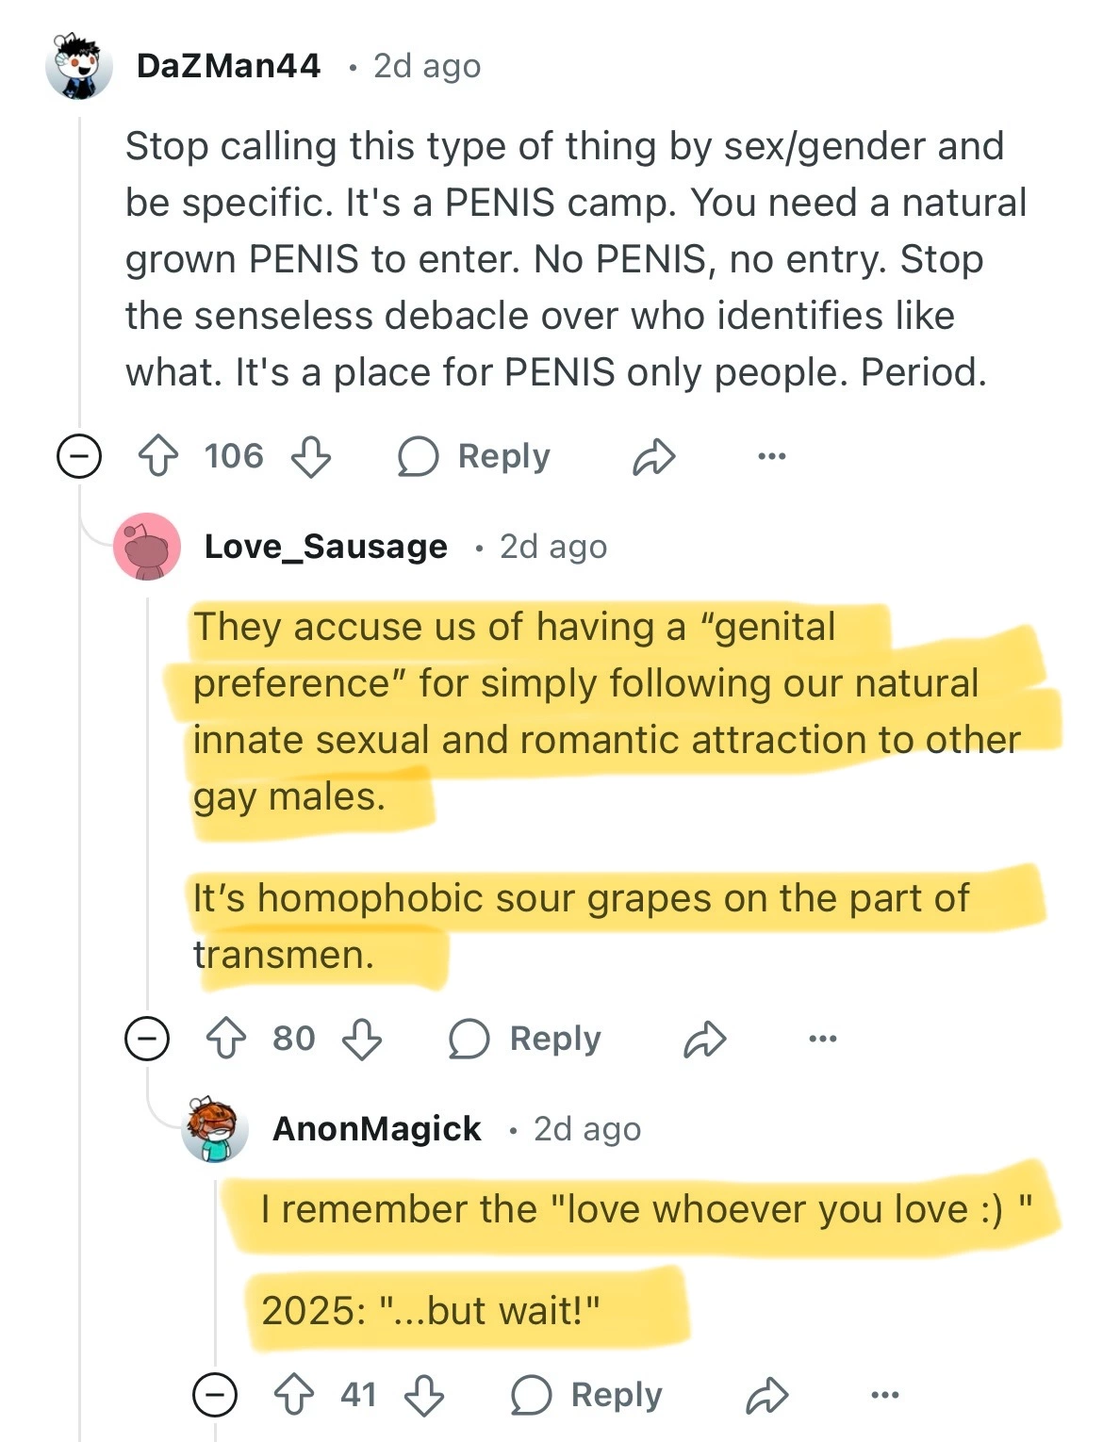Downvote AnonMagick's comment
The width and height of the screenshot is (1103, 1442).
424,1395
